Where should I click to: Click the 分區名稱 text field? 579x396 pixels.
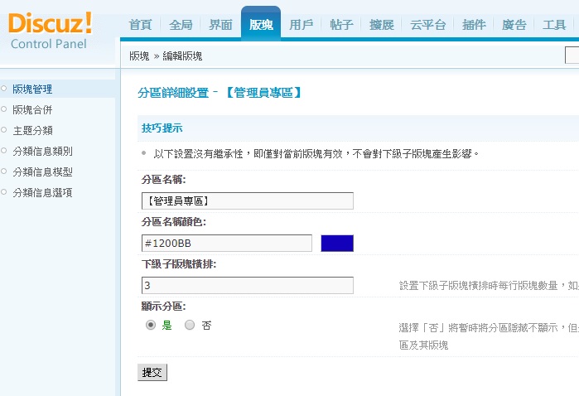pos(248,201)
